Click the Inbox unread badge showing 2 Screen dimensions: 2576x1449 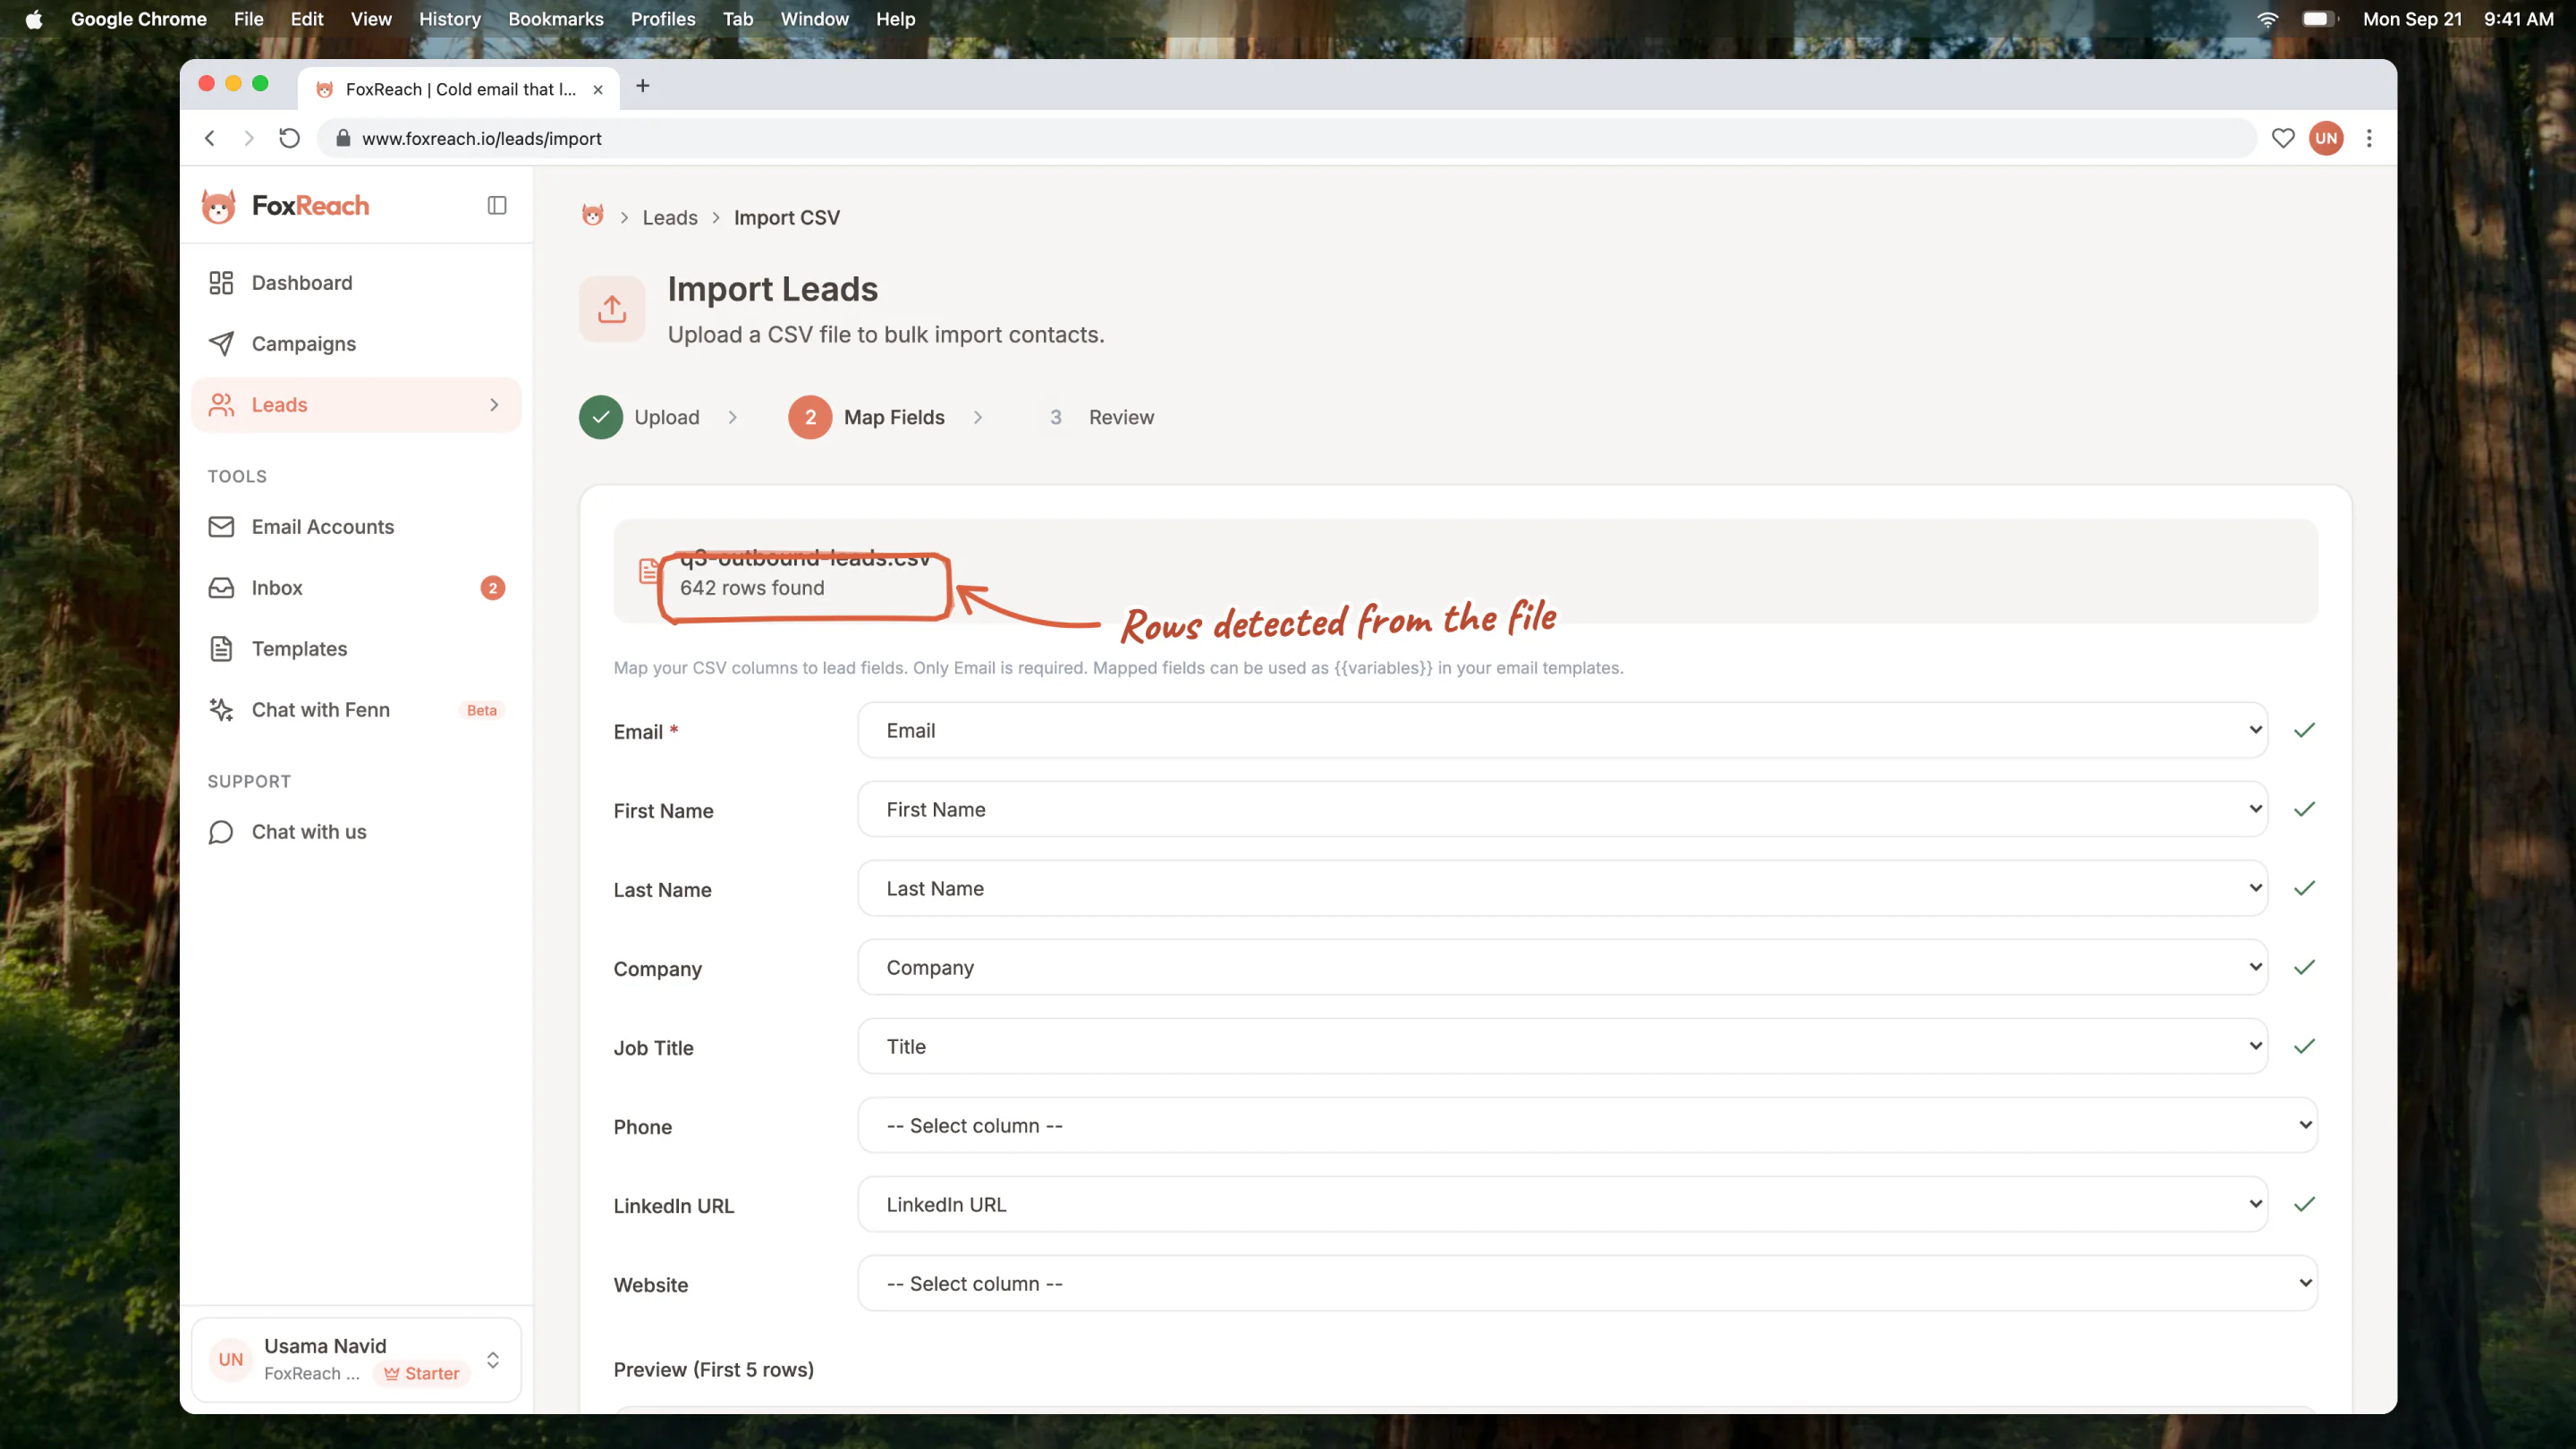(492, 588)
